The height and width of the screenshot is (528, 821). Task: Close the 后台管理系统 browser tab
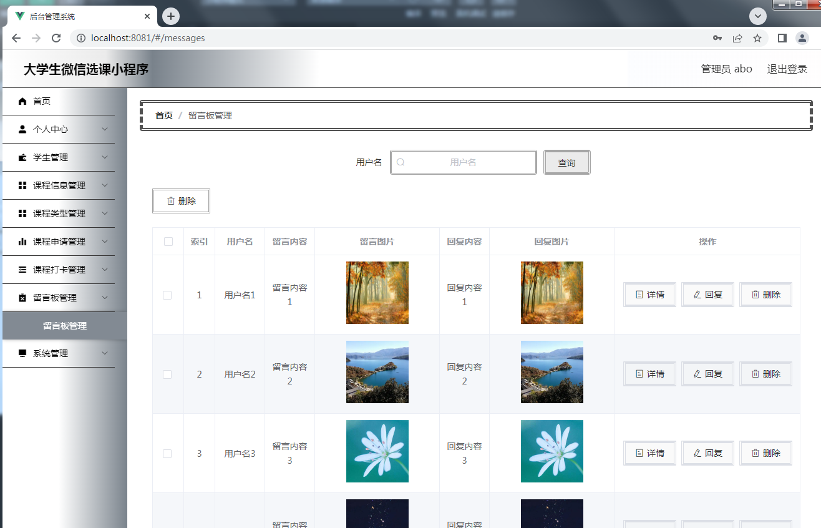[x=147, y=17]
